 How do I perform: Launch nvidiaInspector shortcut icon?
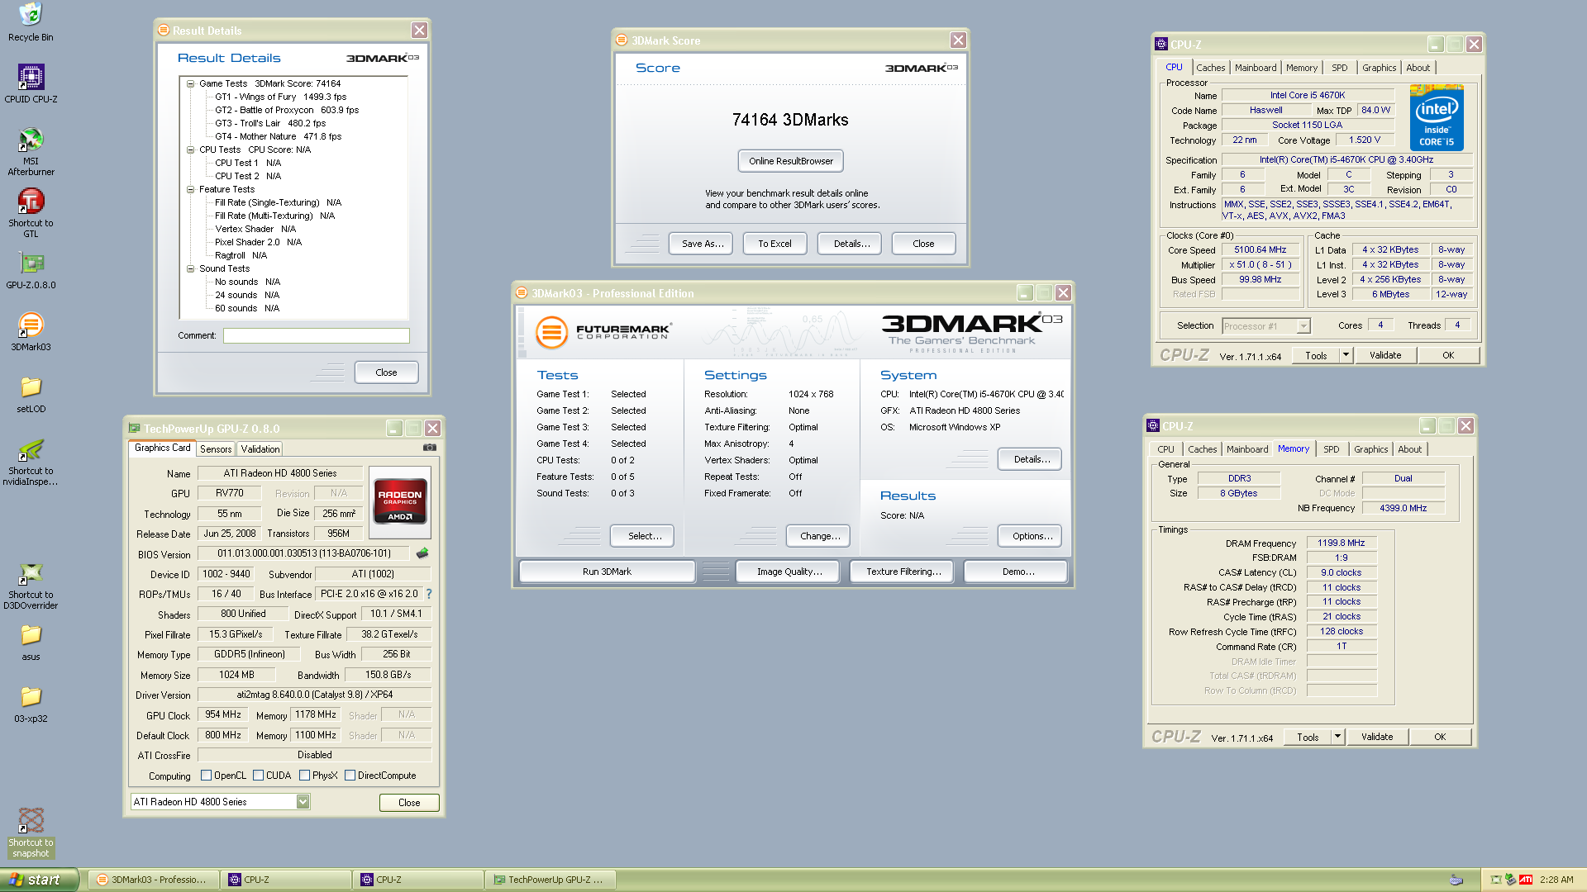click(x=31, y=461)
